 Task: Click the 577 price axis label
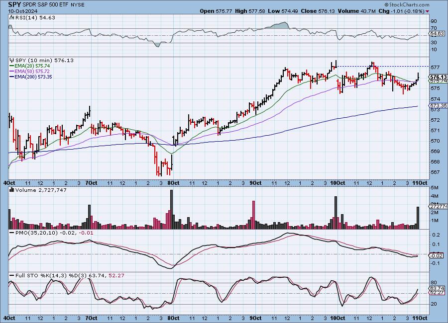click(435, 68)
